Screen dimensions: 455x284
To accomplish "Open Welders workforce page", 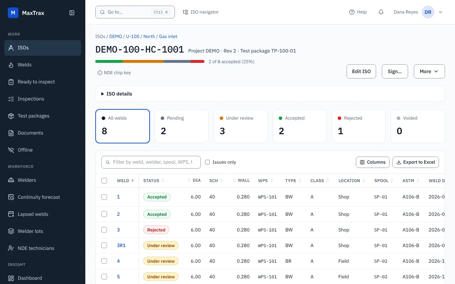I will [x=43, y=180].
